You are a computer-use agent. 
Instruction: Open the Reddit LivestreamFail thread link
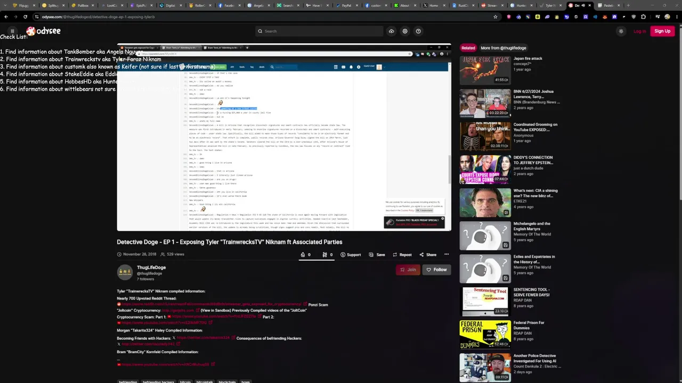pyautogui.click(x=212, y=305)
